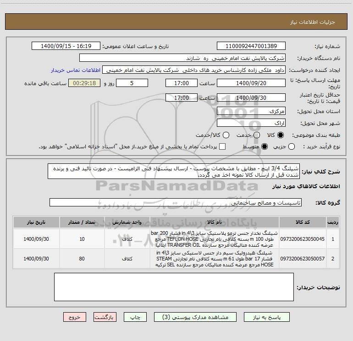Click the جزئیات اطلاعات نیاز page title
This screenshot has height=341, width=353.
(x=312, y=22)
